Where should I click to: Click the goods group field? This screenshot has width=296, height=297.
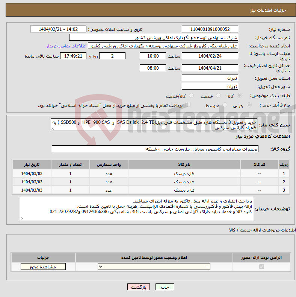[155, 149]
